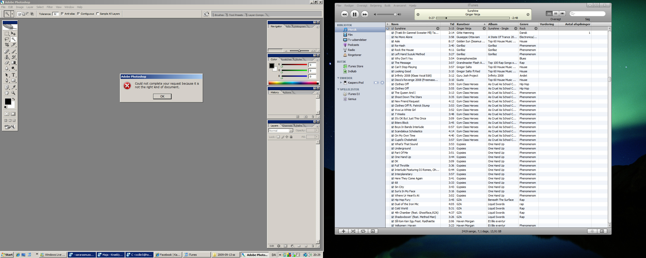Image resolution: width=646 pixels, height=258 pixels.
Task: Select the Blur tool
Action: point(7,68)
